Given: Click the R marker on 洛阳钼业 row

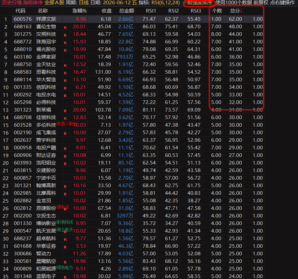Looking at the screenshot, I should [65, 164].
